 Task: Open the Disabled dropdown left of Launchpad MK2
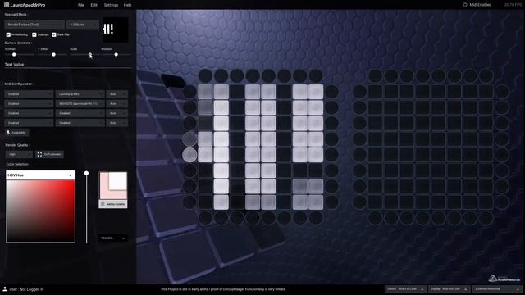click(x=29, y=94)
